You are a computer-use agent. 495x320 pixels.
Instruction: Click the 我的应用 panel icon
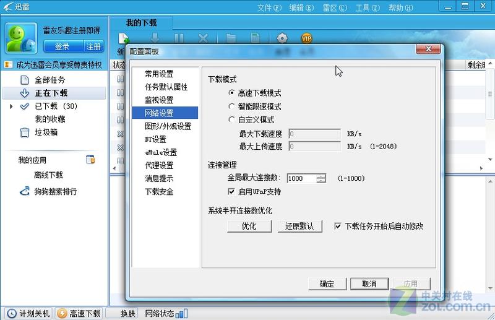point(90,160)
